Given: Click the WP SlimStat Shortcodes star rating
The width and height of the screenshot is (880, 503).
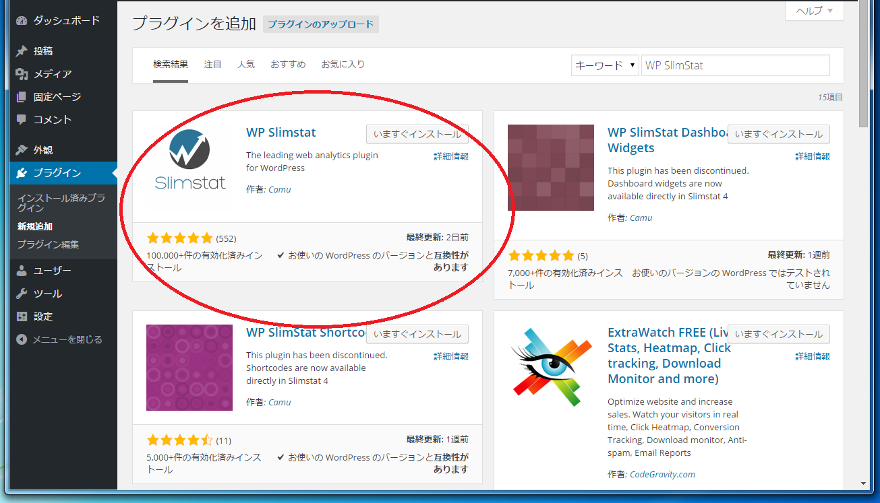Looking at the screenshot, I should pyautogui.click(x=179, y=440).
